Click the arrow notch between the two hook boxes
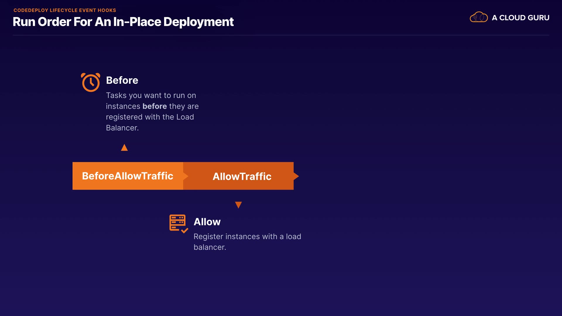562x316 pixels. point(186,176)
